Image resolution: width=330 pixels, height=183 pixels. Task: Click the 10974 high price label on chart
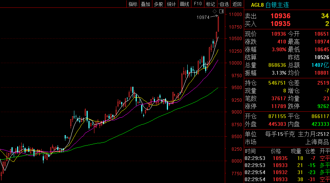pyautogui.click(x=203, y=17)
